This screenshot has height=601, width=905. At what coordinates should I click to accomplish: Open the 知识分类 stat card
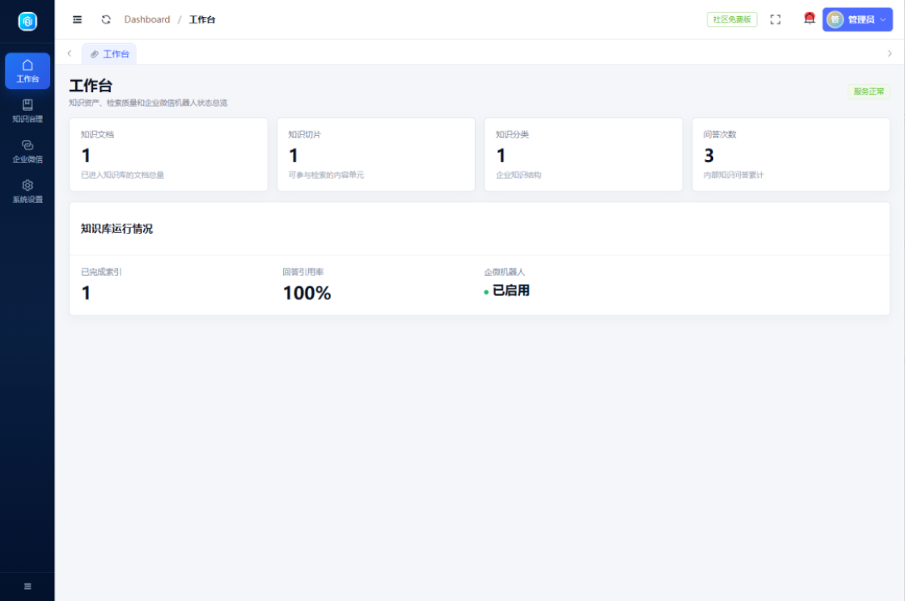pos(583,154)
